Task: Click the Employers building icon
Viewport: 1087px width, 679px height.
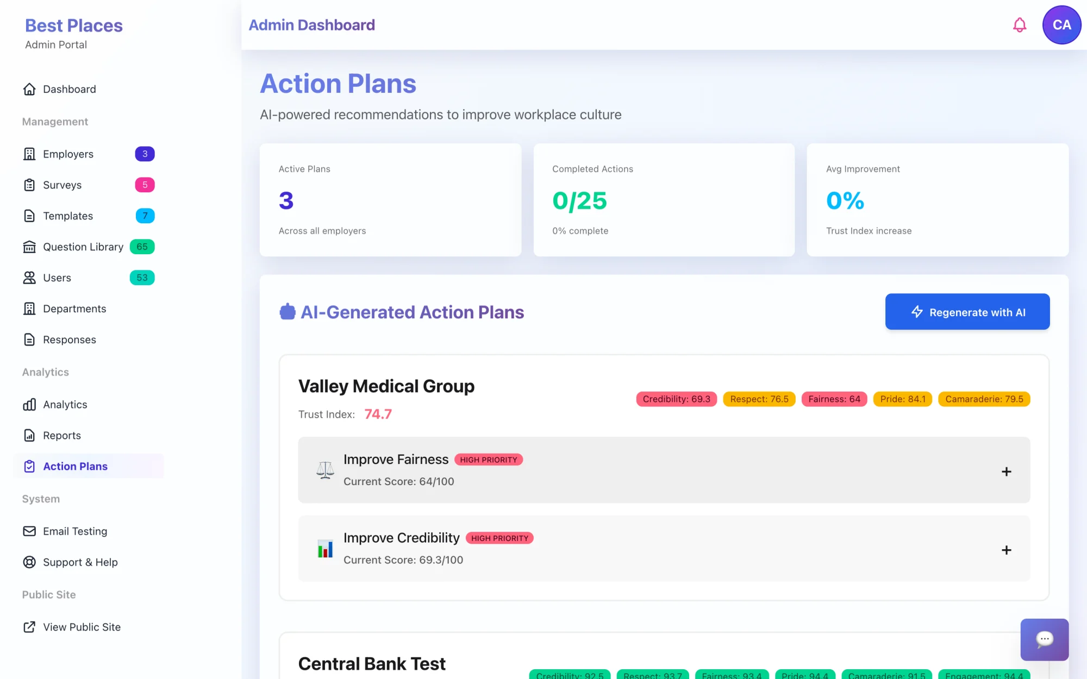Action: [29, 154]
